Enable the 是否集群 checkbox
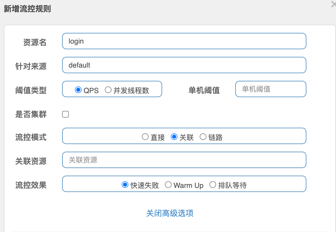336x232 pixels. 65,114
